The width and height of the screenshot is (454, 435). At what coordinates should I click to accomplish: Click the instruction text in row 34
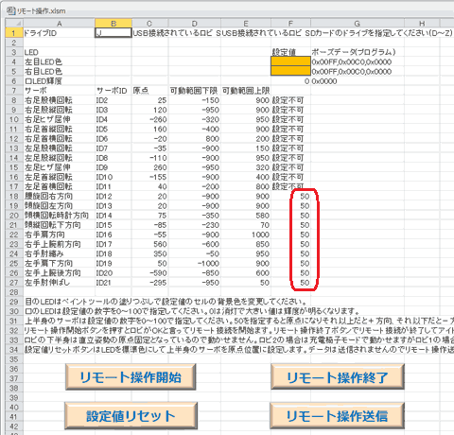point(239,350)
